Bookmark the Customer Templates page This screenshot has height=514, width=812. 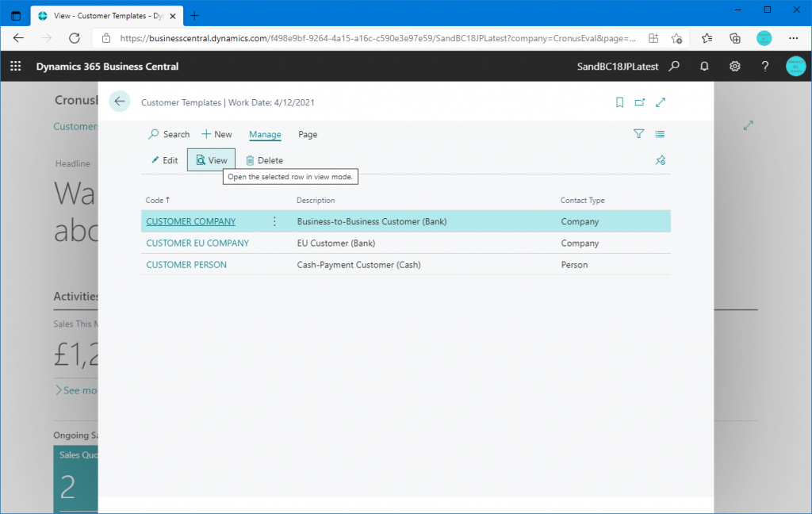[x=619, y=102]
